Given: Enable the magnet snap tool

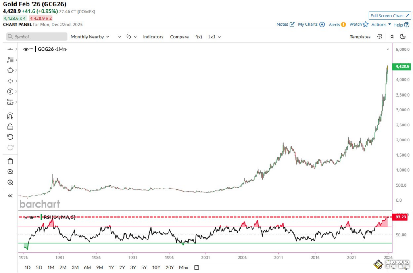Looking at the screenshot, I should click(x=10, y=116).
